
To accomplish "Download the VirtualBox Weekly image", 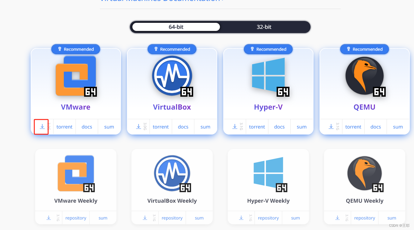I will pos(145,218).
